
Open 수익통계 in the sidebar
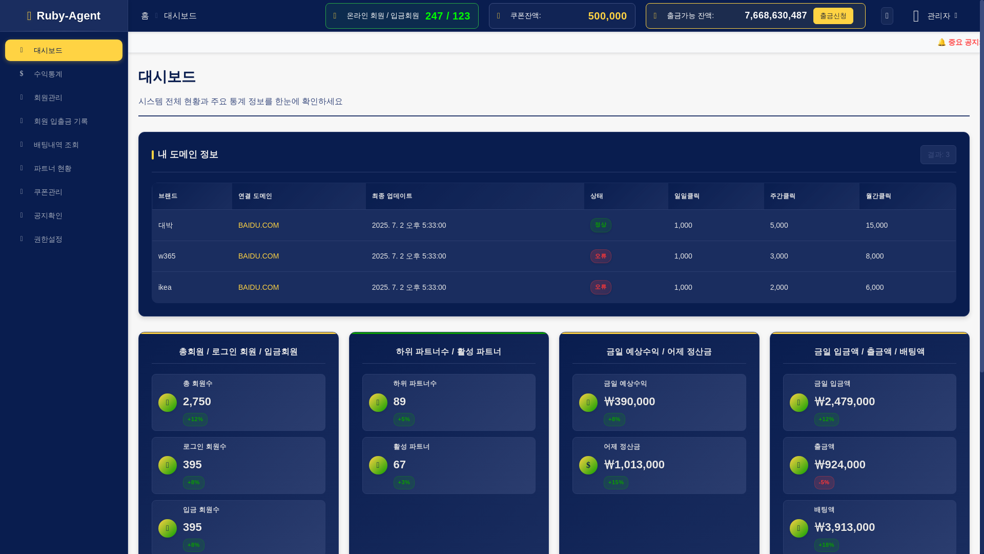[64, 74]
